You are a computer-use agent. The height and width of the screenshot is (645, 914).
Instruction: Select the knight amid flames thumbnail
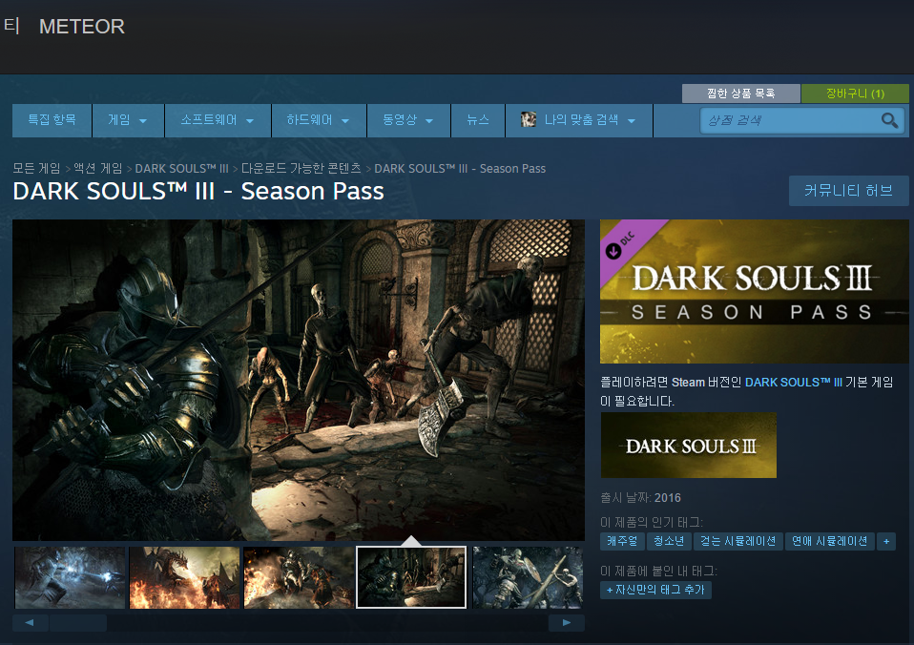click(x=299, y=577)
